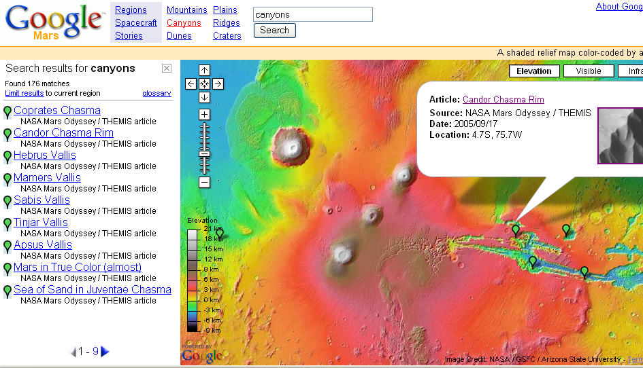Screen dimensions: 643x368
Task: Open Candor Chasma Rim in results list
Action: tap(63, 132)
